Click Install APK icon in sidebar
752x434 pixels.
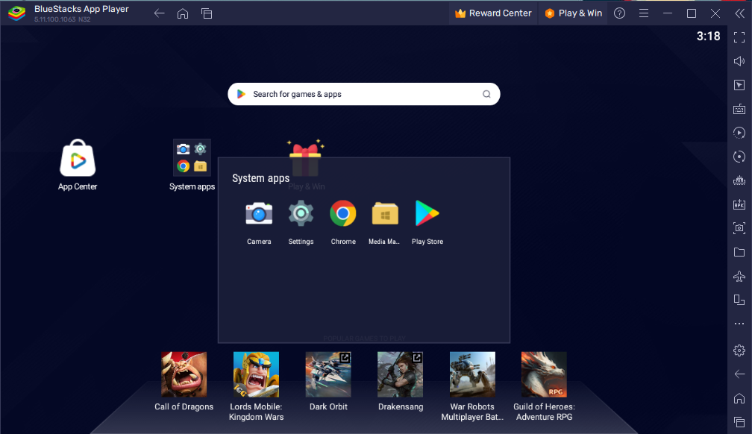tap(739, 204)
